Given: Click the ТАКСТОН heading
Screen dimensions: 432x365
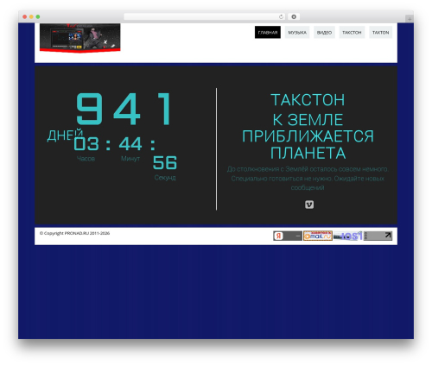Looking at the screenshot, I should click(x=308, y=100).
